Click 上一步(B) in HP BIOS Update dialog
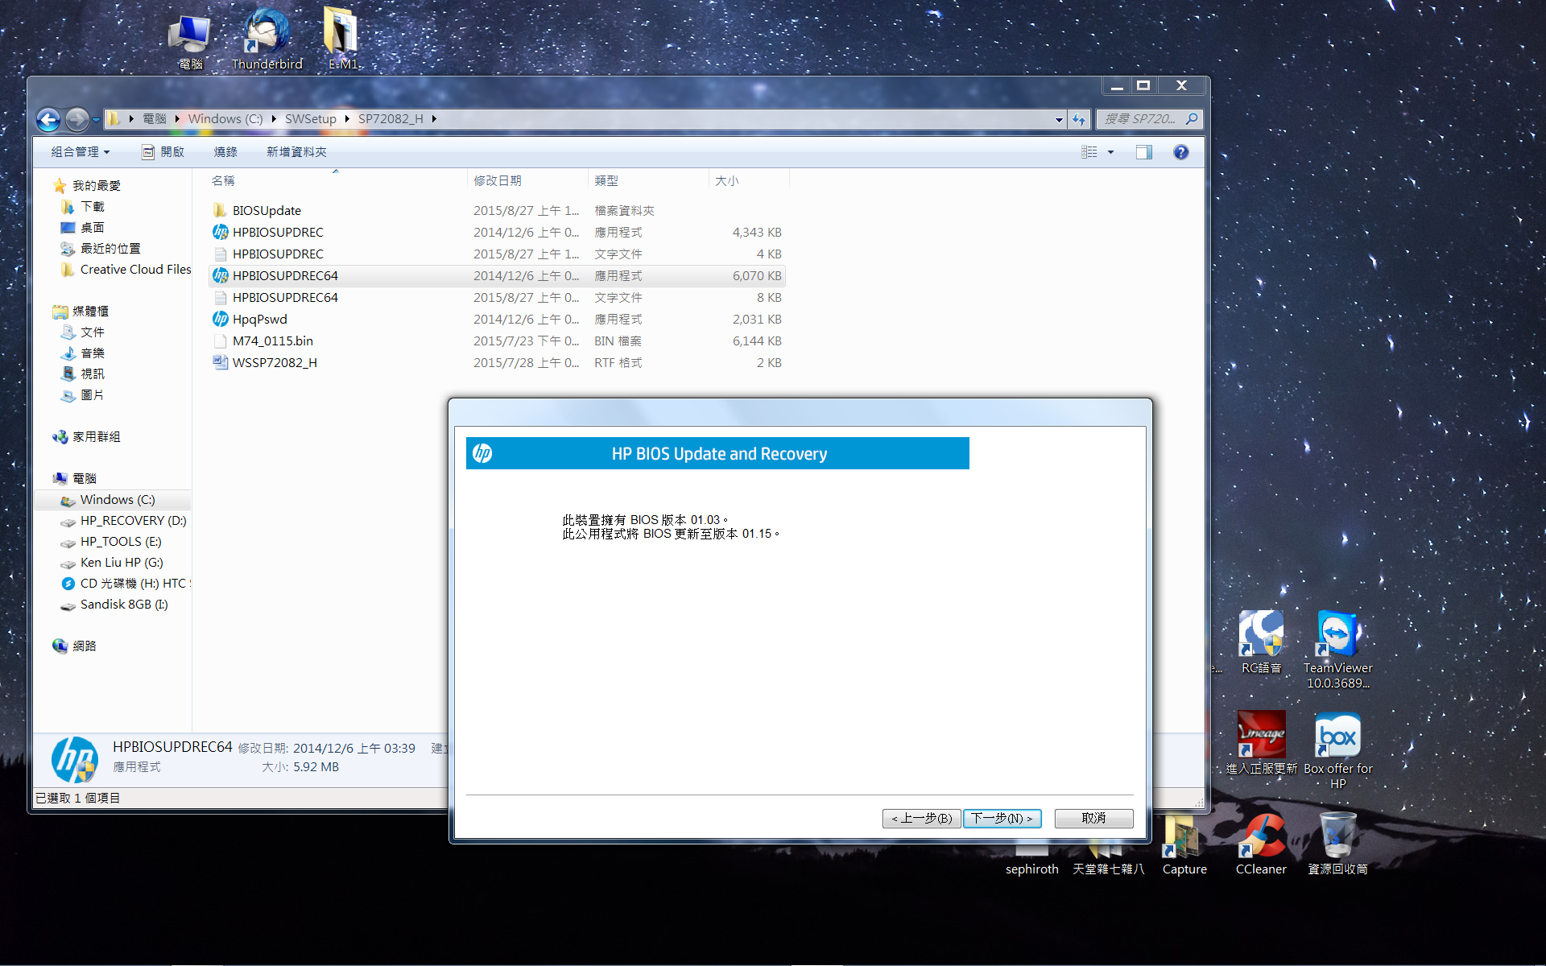The height and width of the screenshot is (966, 1546). pos(922,819)
